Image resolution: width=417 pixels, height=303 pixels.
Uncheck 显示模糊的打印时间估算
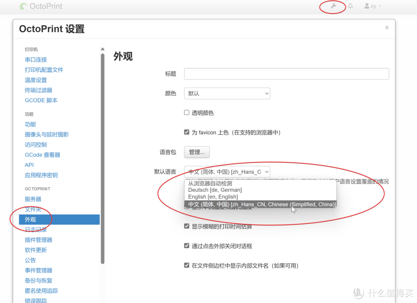coord(186,226)
